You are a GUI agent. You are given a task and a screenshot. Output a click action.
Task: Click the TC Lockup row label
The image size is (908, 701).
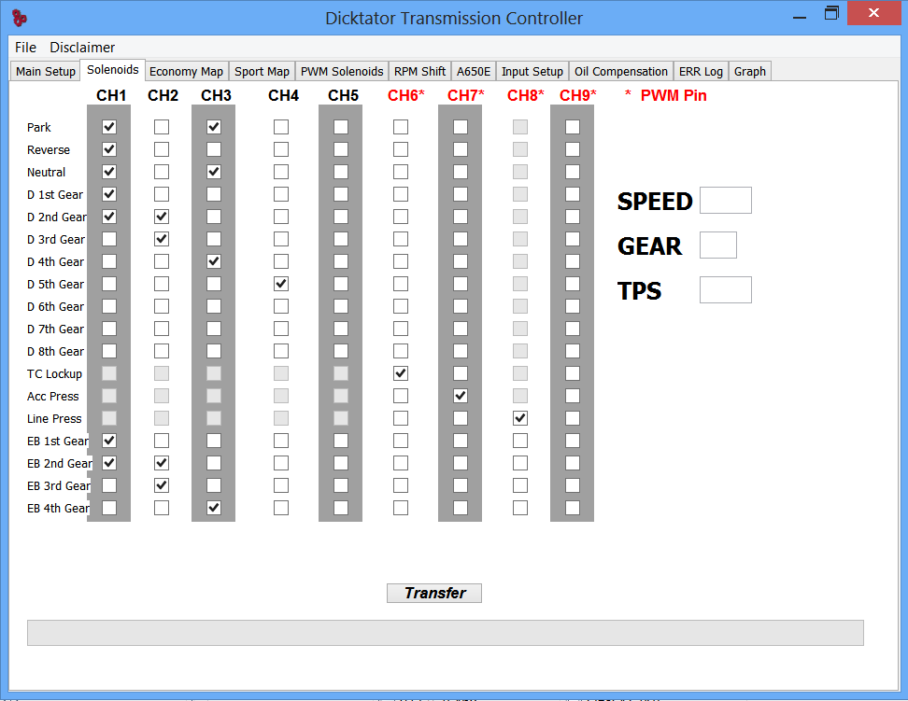click(x=54, y=374)
